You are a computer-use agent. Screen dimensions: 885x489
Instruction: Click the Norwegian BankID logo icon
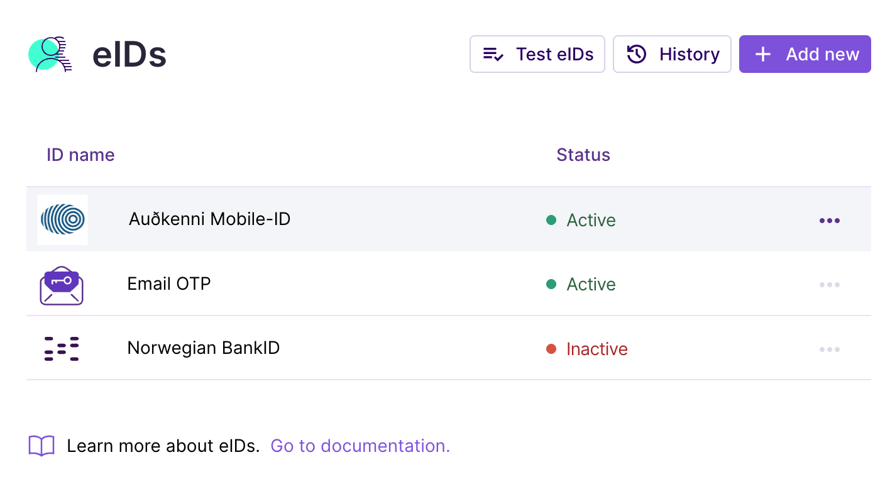point(62,349)
